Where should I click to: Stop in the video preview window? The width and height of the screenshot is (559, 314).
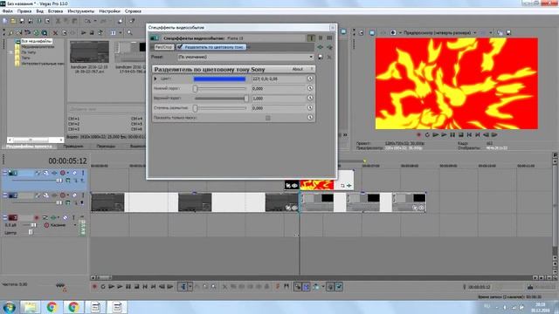tap(460, 135)
